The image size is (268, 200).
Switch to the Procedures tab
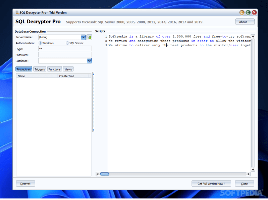pos(24,69)
